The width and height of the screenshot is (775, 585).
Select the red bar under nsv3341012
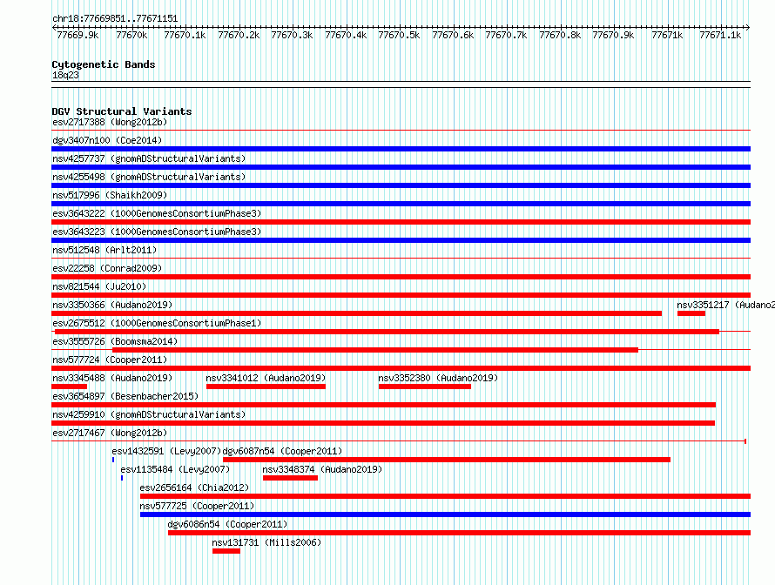point(266,387)
